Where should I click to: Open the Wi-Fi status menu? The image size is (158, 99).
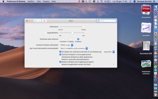pos(102,1)
